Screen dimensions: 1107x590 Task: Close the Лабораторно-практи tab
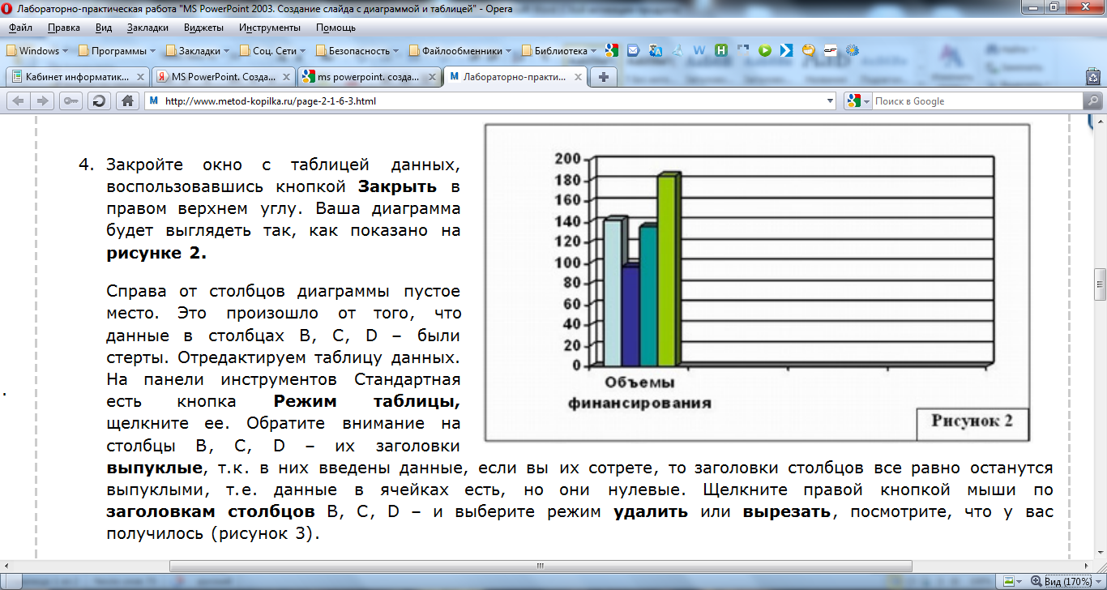[577, 77]
